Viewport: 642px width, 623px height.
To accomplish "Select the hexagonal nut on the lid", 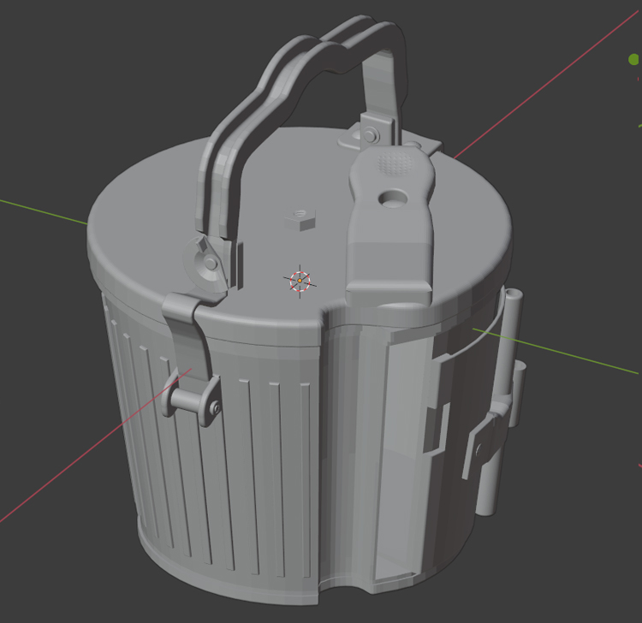I will (x=300, y=219).
